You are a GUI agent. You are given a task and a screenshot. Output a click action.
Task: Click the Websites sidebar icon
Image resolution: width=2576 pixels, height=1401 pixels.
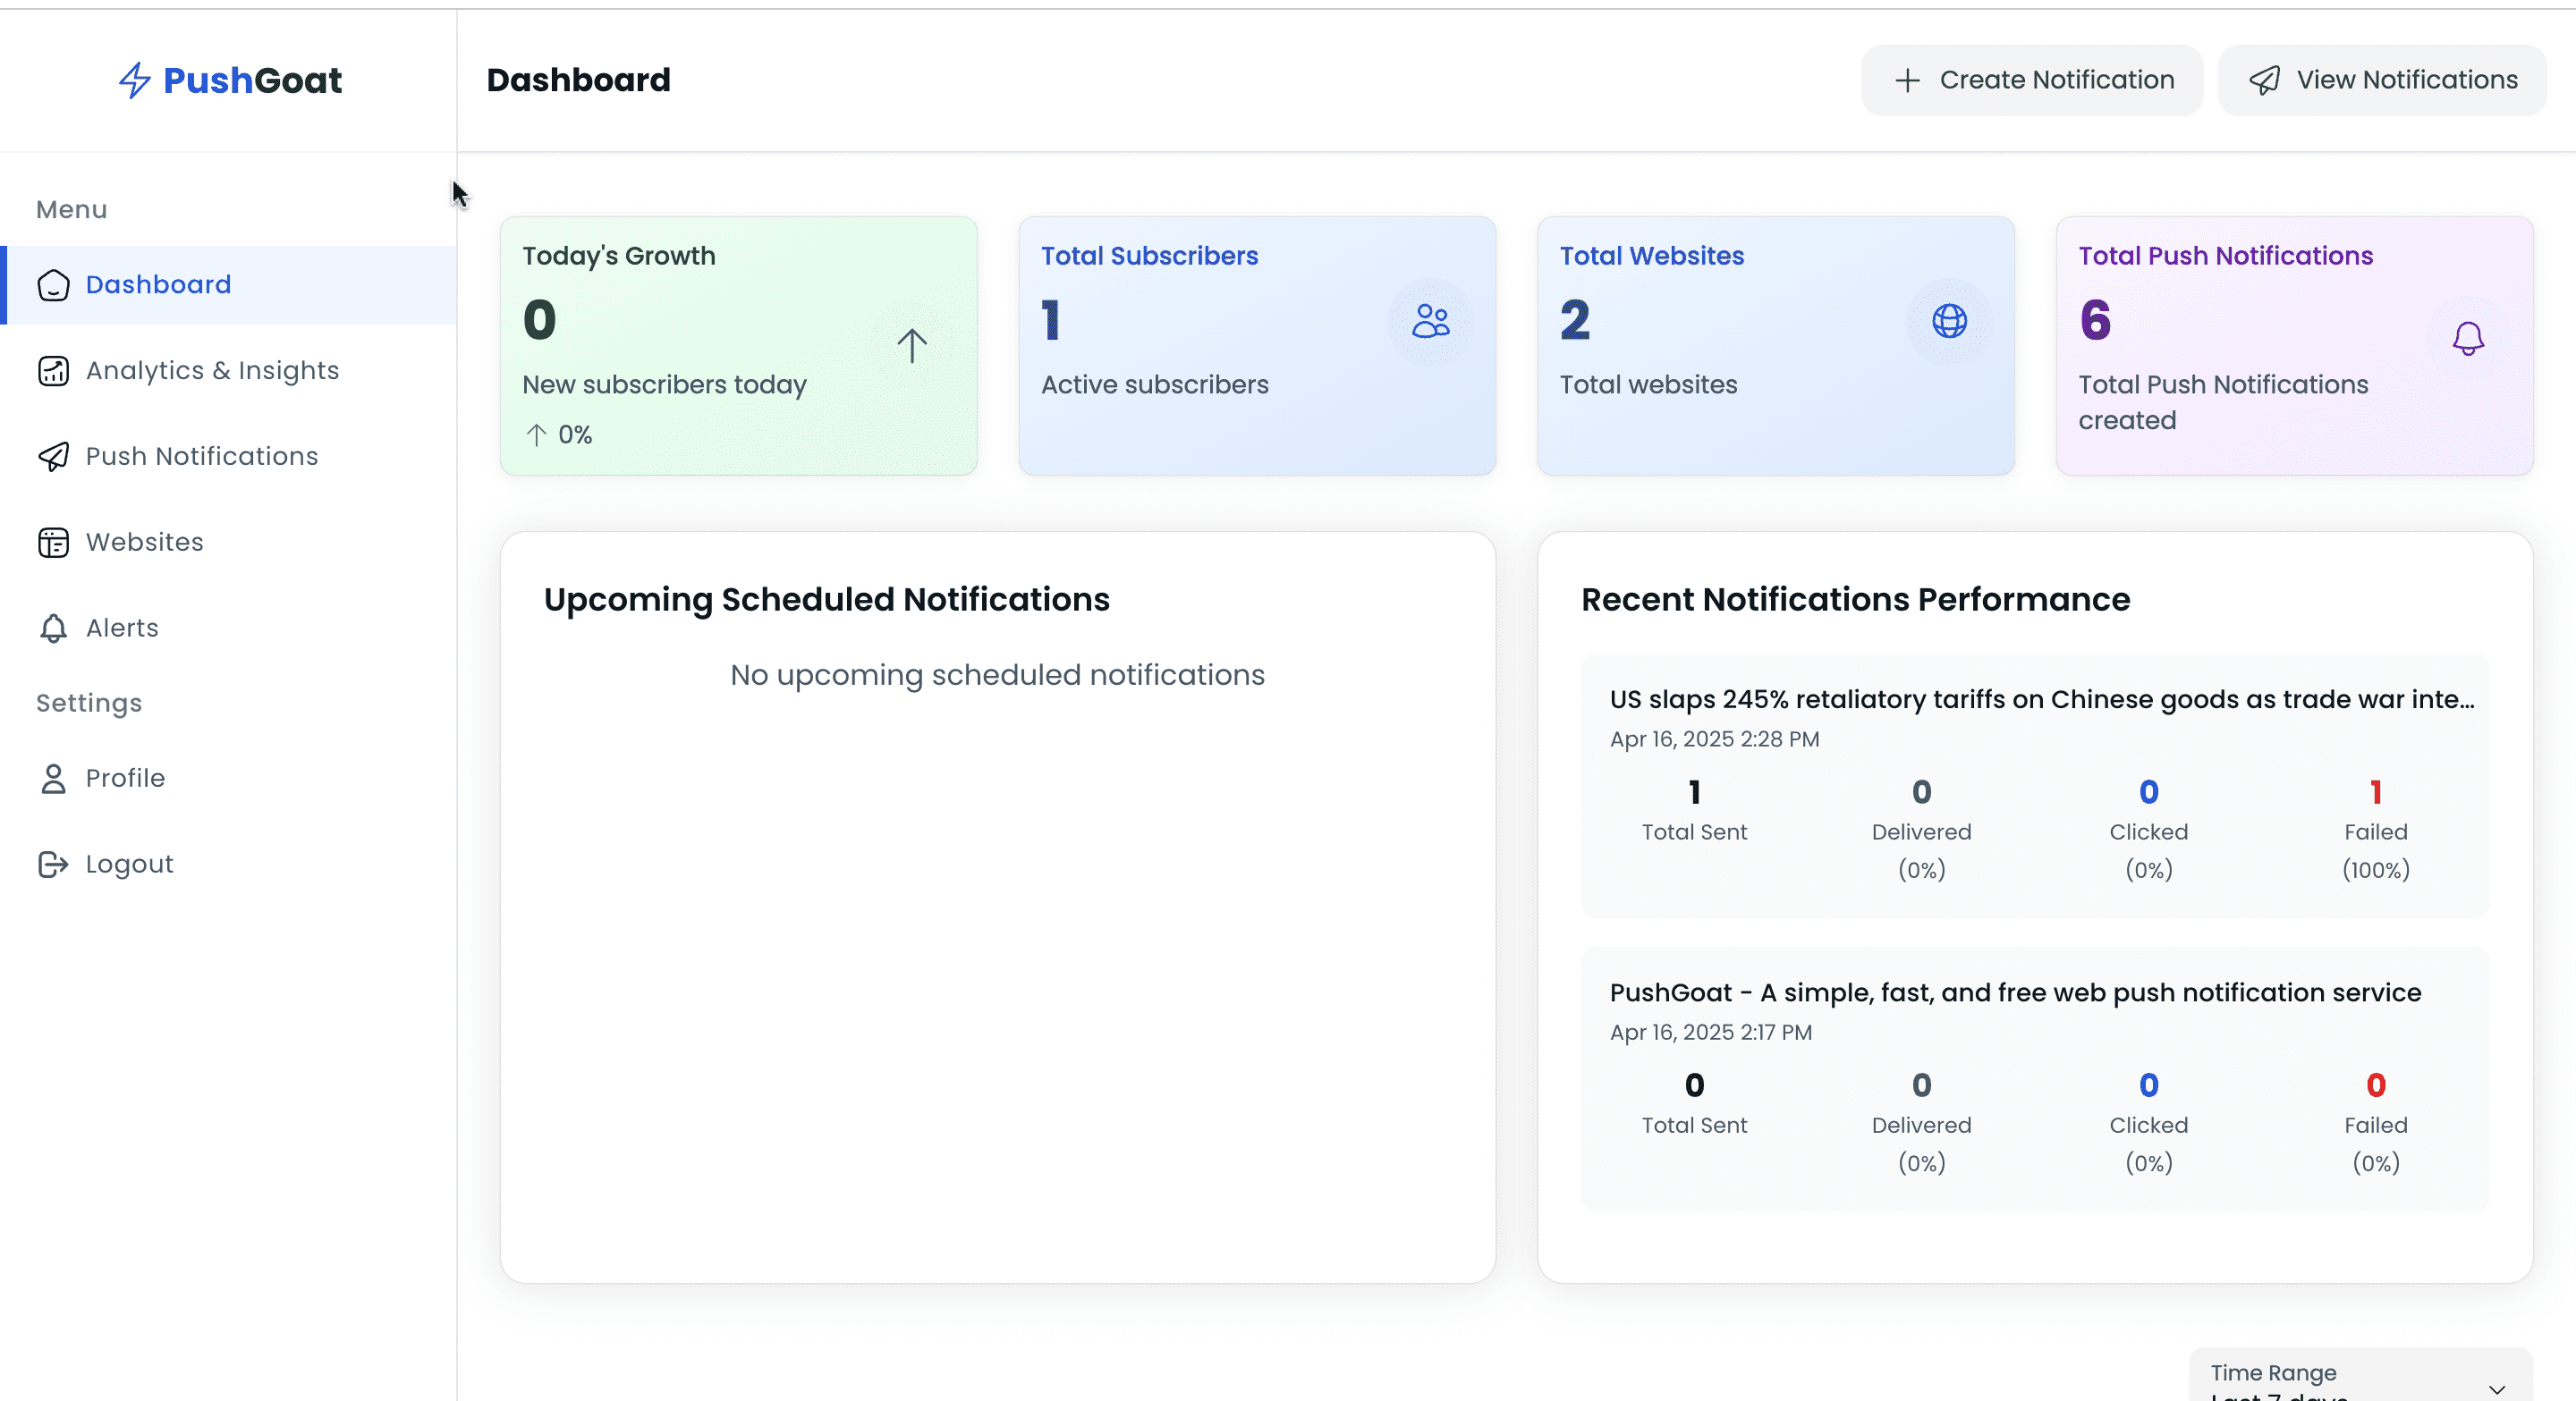(53, 543)
